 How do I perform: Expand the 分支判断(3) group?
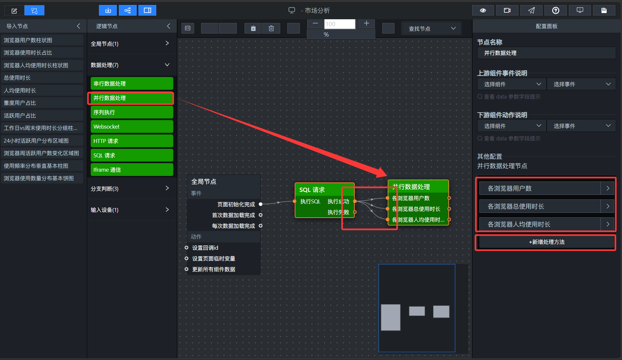coord(132,188)
